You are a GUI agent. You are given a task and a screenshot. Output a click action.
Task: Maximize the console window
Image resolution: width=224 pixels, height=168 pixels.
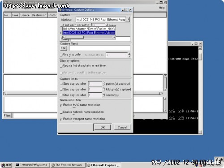196,43
